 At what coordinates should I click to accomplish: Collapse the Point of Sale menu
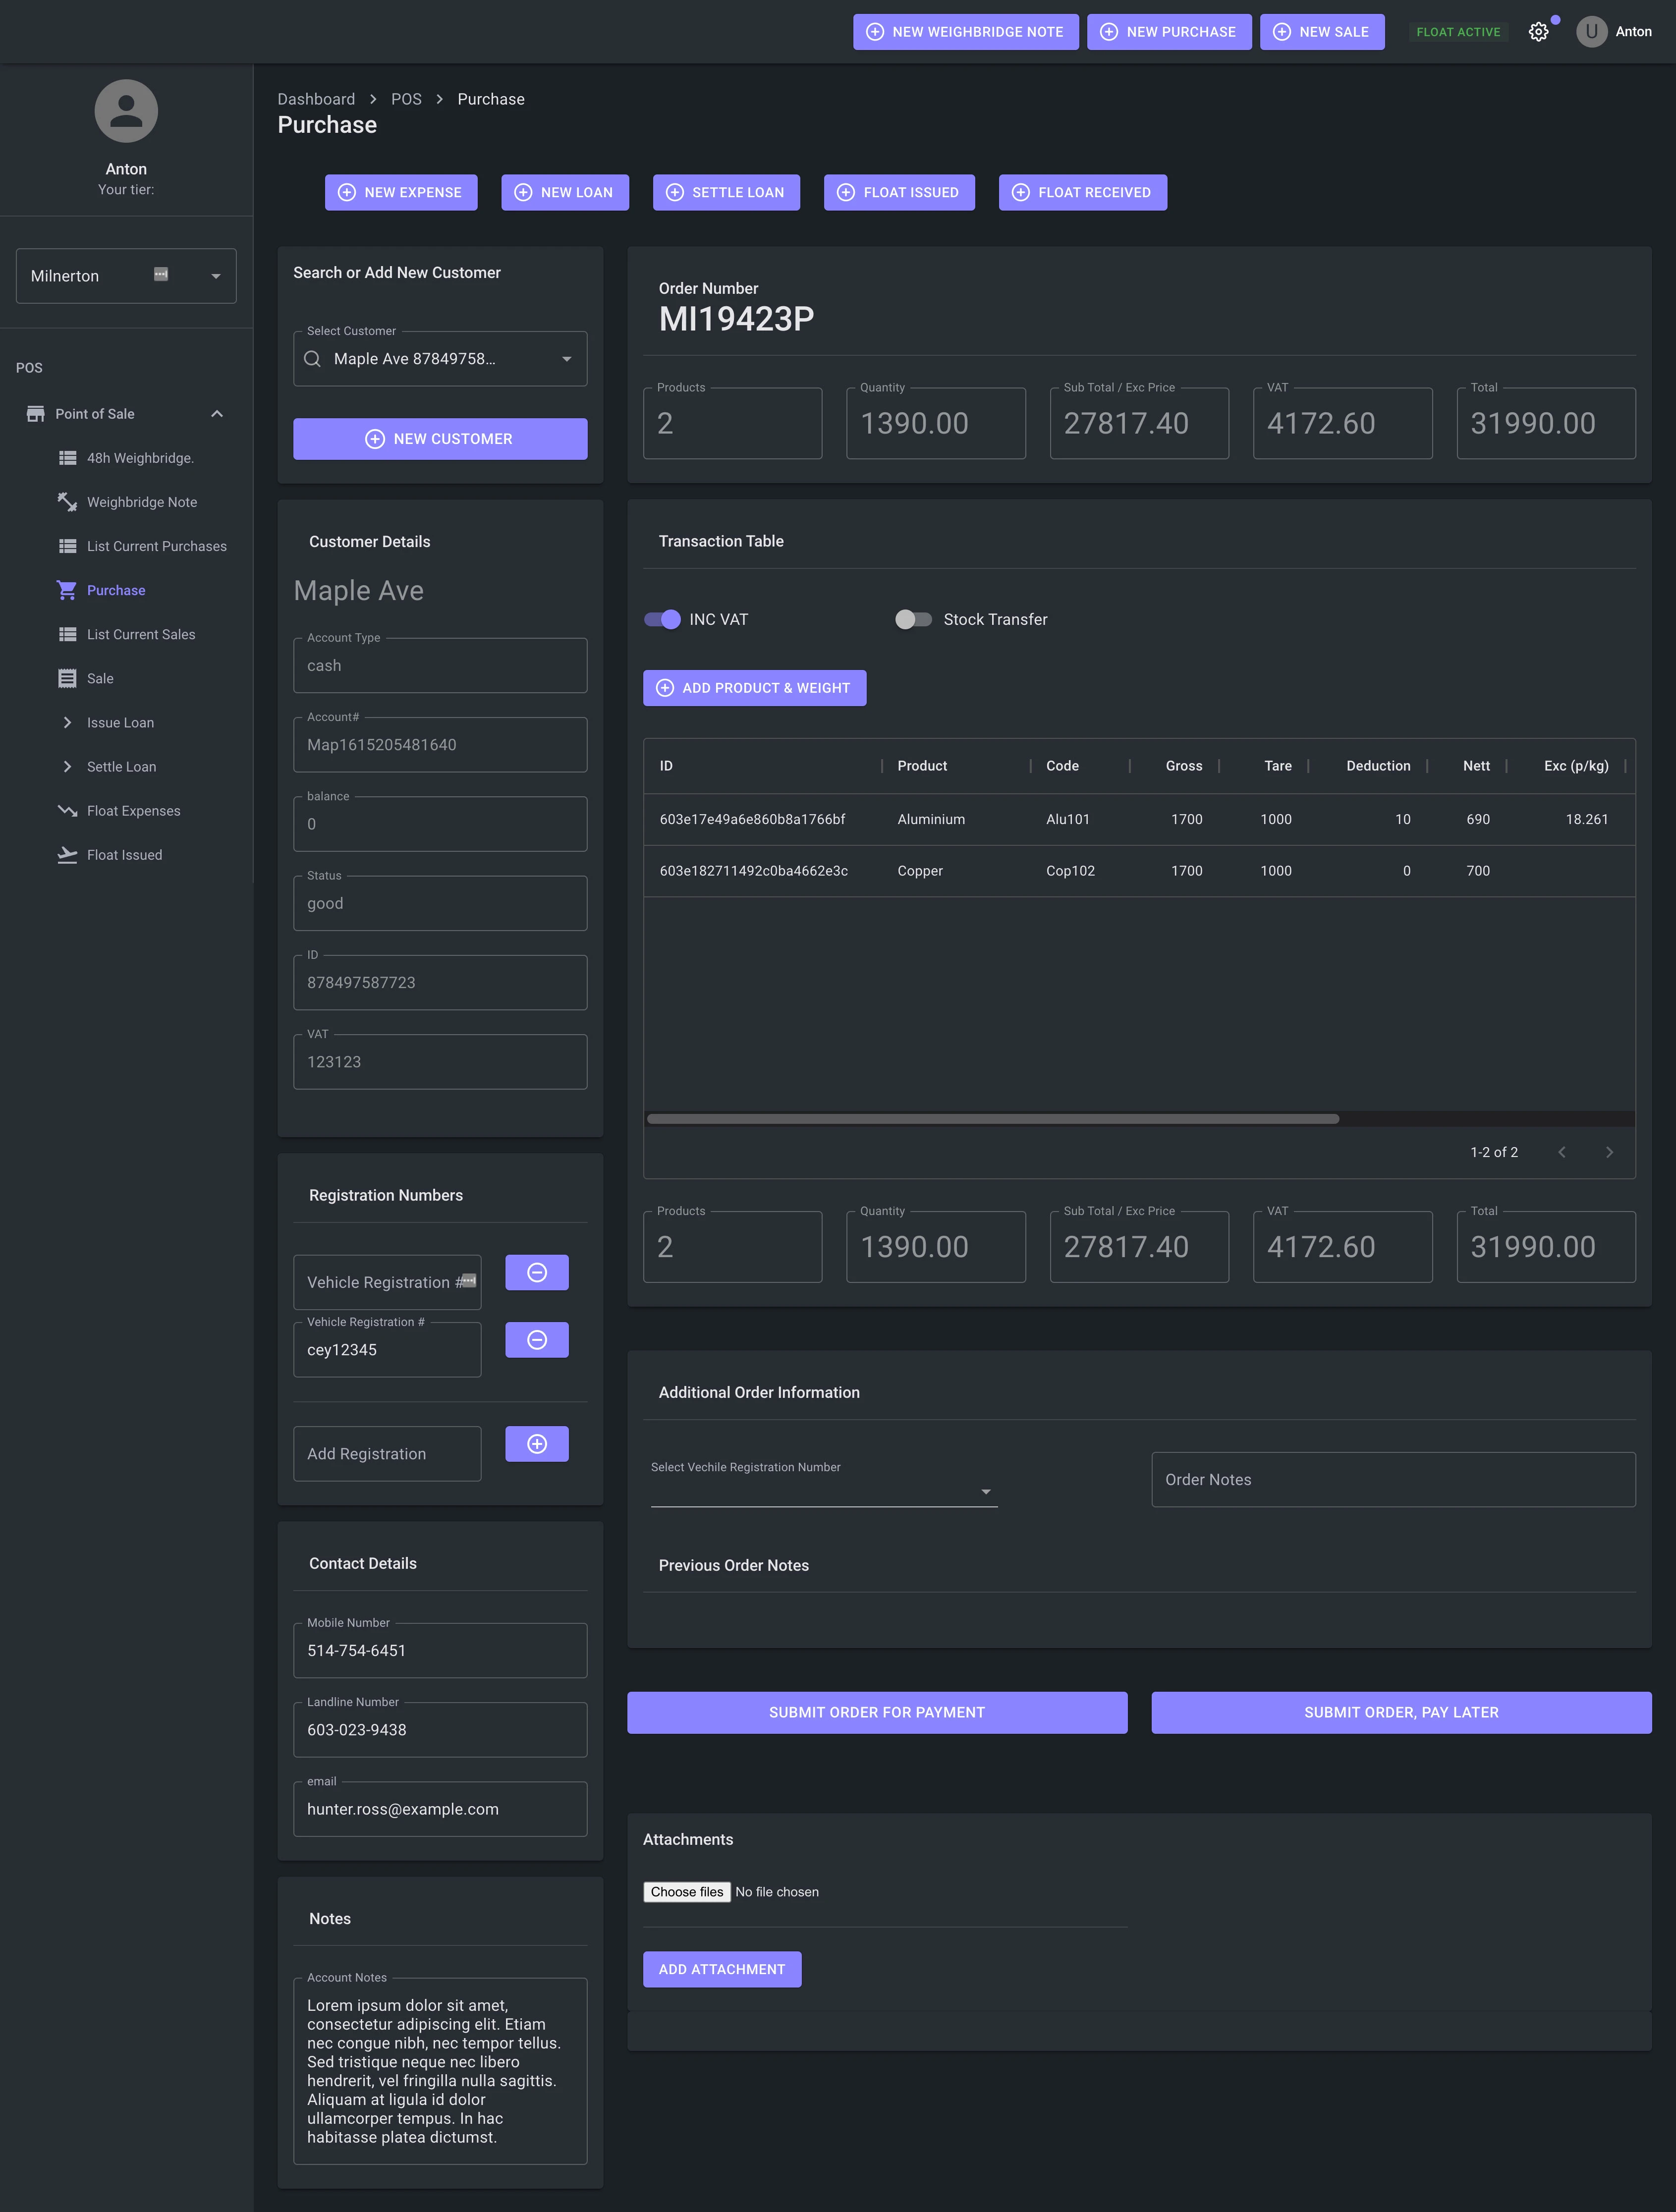point(217,414)
